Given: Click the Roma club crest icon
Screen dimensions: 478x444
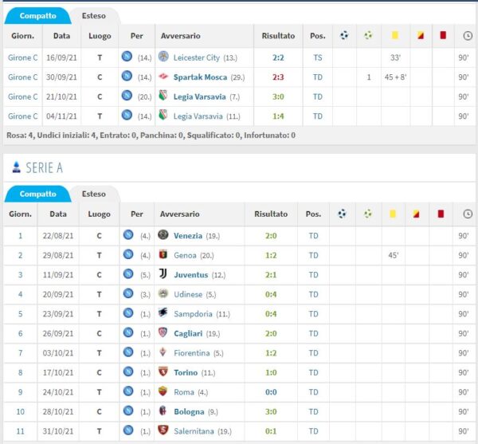Looking at the screenshot, I should [x=163, y=391].
